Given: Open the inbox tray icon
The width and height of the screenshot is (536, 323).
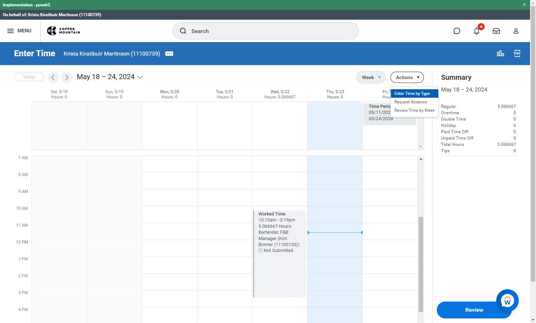Looking at the screenshot, I should [496, 31].
